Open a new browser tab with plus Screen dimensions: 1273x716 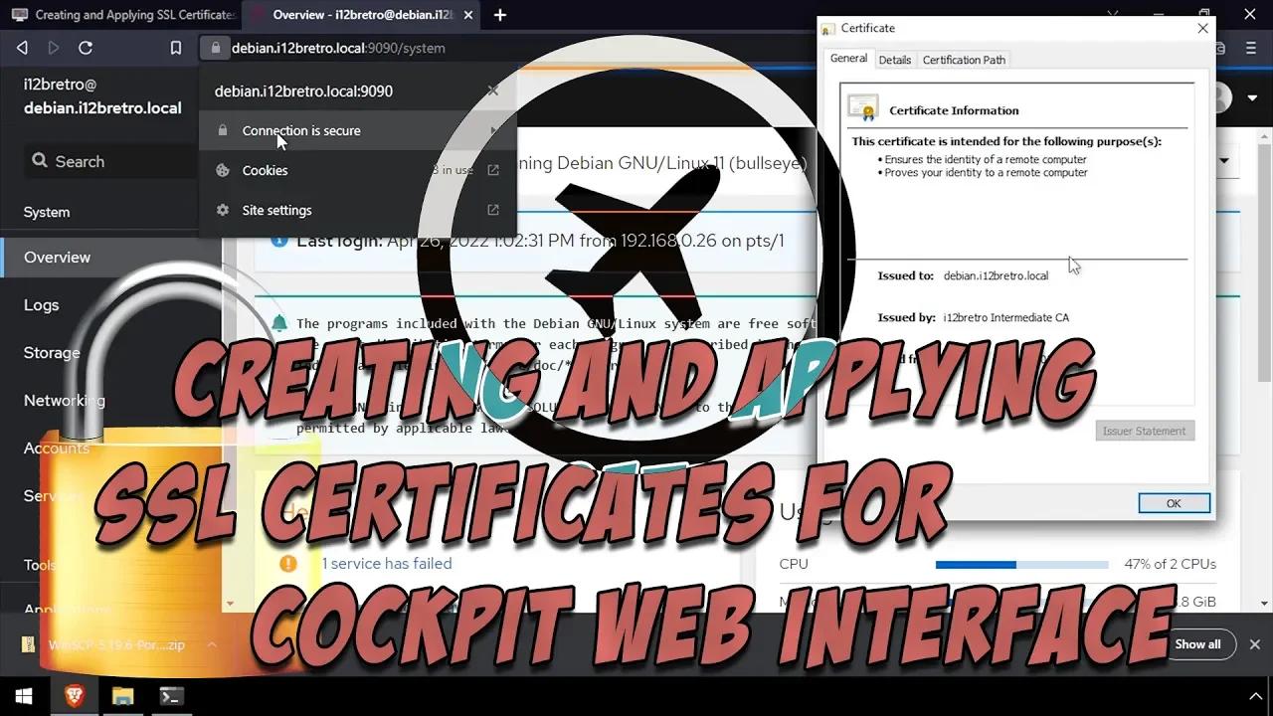click(x=500, y=15)
